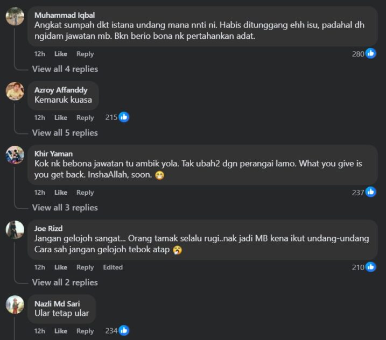Open Khir Yaman's profile avatar
The height and width of the screenshot is (340, 386).
click(x=15, y=155)
